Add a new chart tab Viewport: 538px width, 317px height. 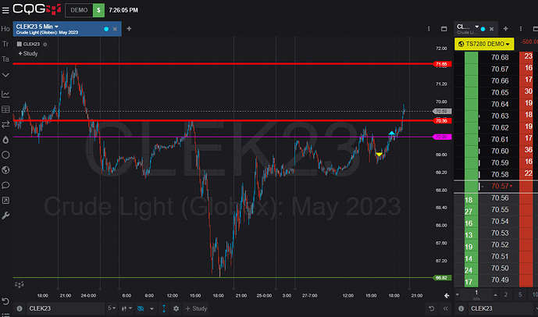pos(129,29)
